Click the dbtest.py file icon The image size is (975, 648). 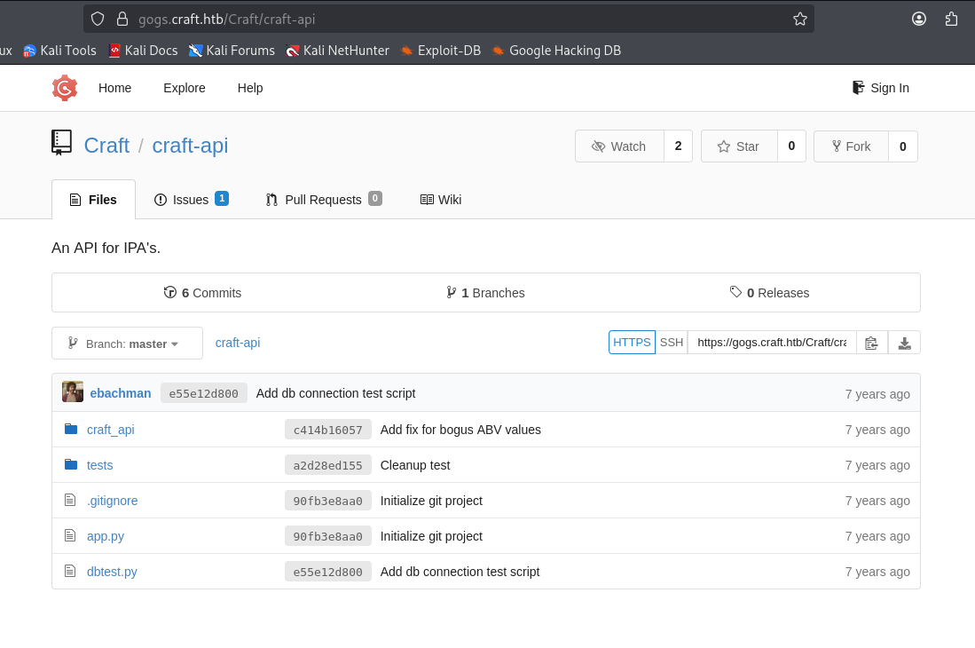point(70,571)
